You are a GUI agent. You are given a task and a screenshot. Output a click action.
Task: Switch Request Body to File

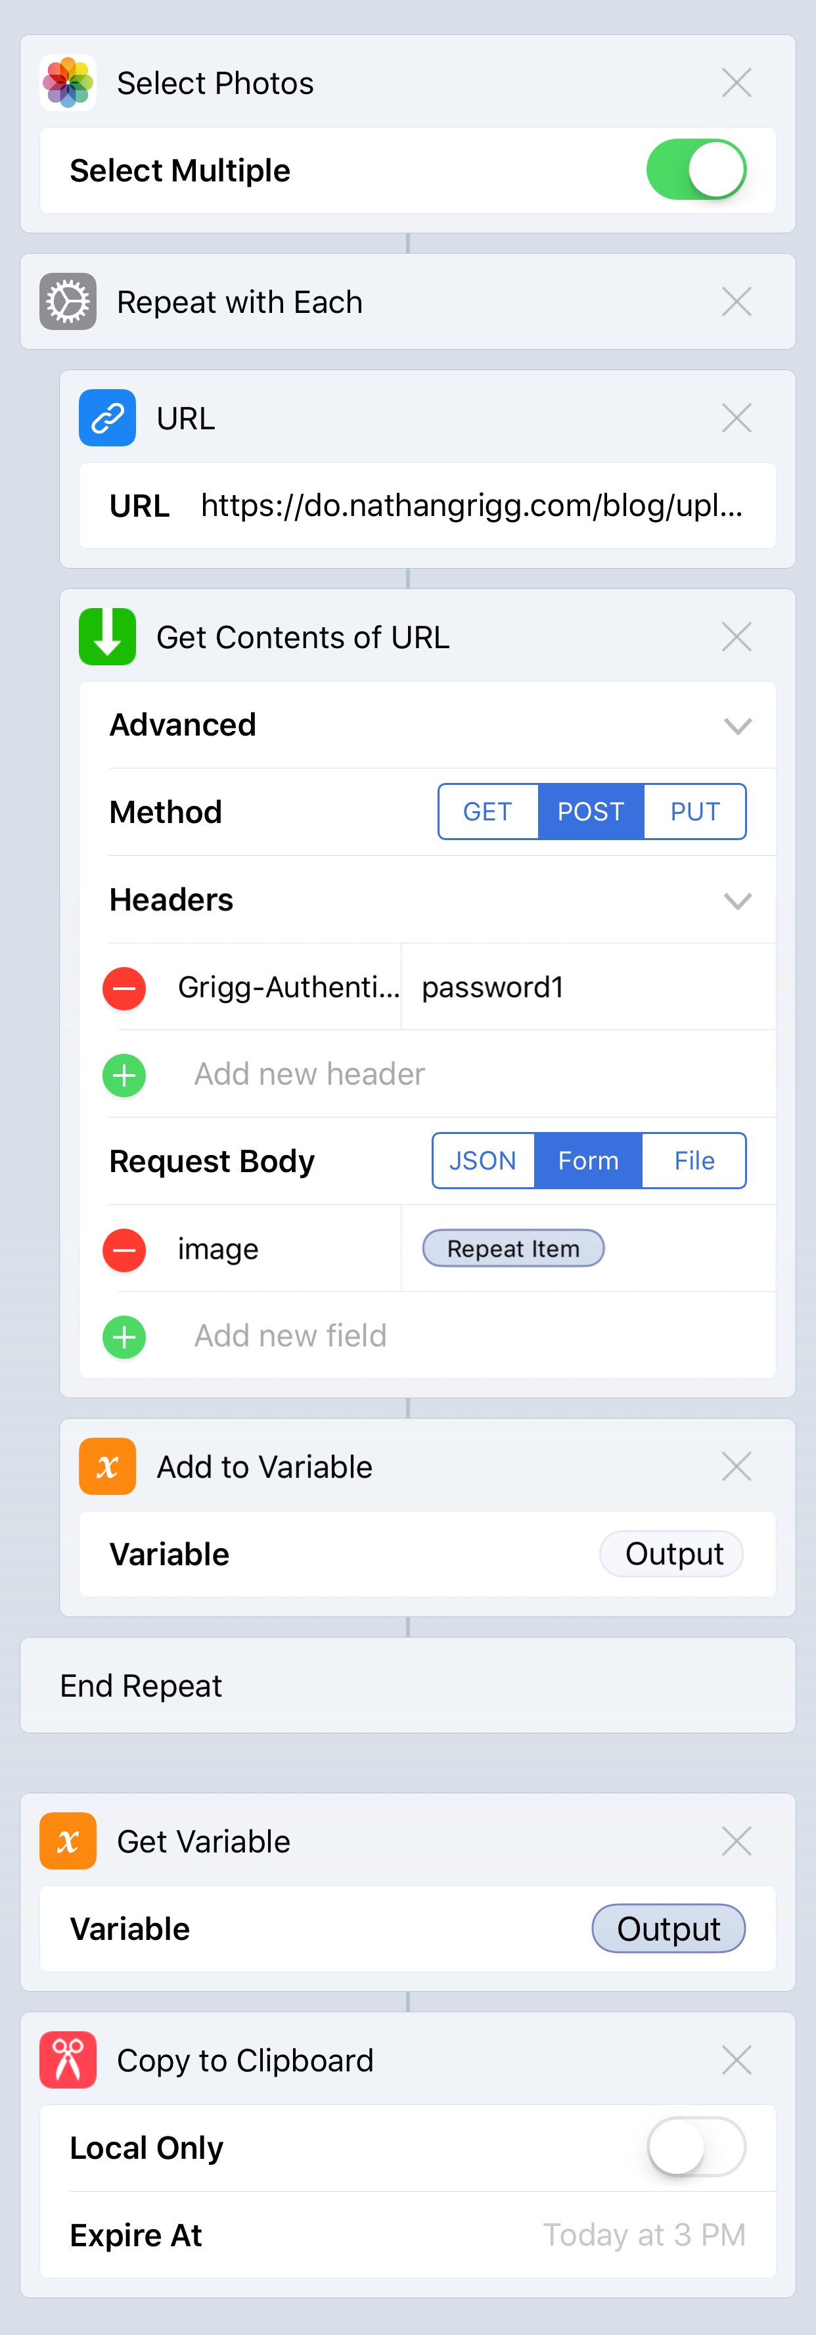point(694,1160)
